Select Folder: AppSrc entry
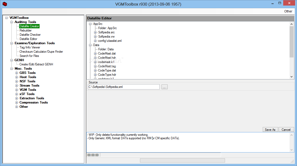The image size is (297, 166). tap(107, 28)
